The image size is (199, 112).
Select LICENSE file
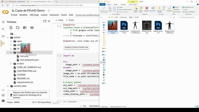21,75
